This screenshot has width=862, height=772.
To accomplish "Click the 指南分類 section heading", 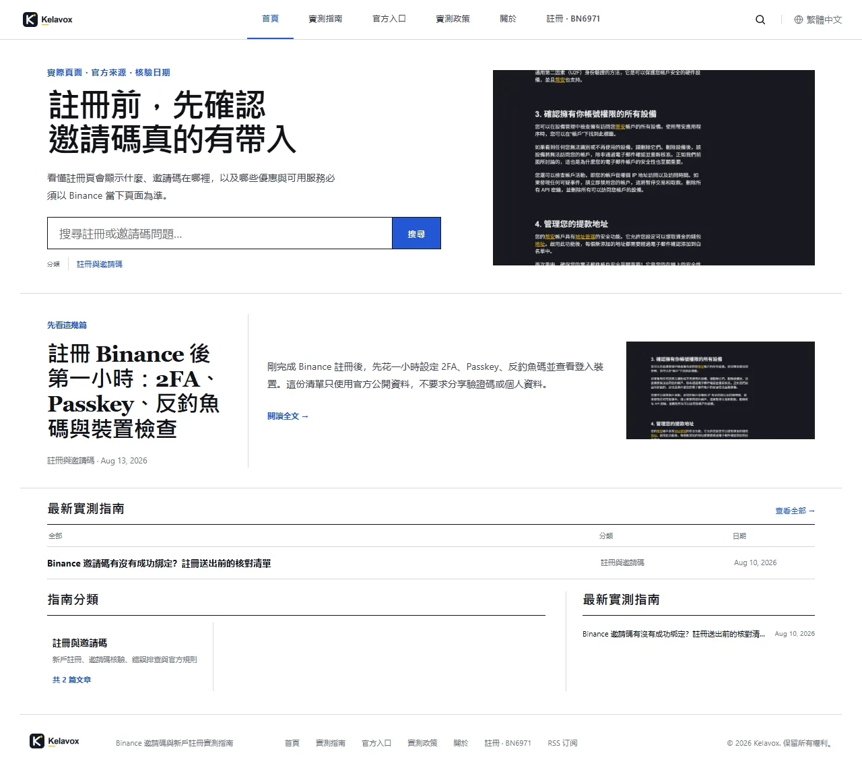I will point(73,600).
